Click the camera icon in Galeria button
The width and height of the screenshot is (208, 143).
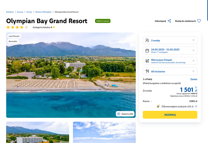[x=119, y=114]
